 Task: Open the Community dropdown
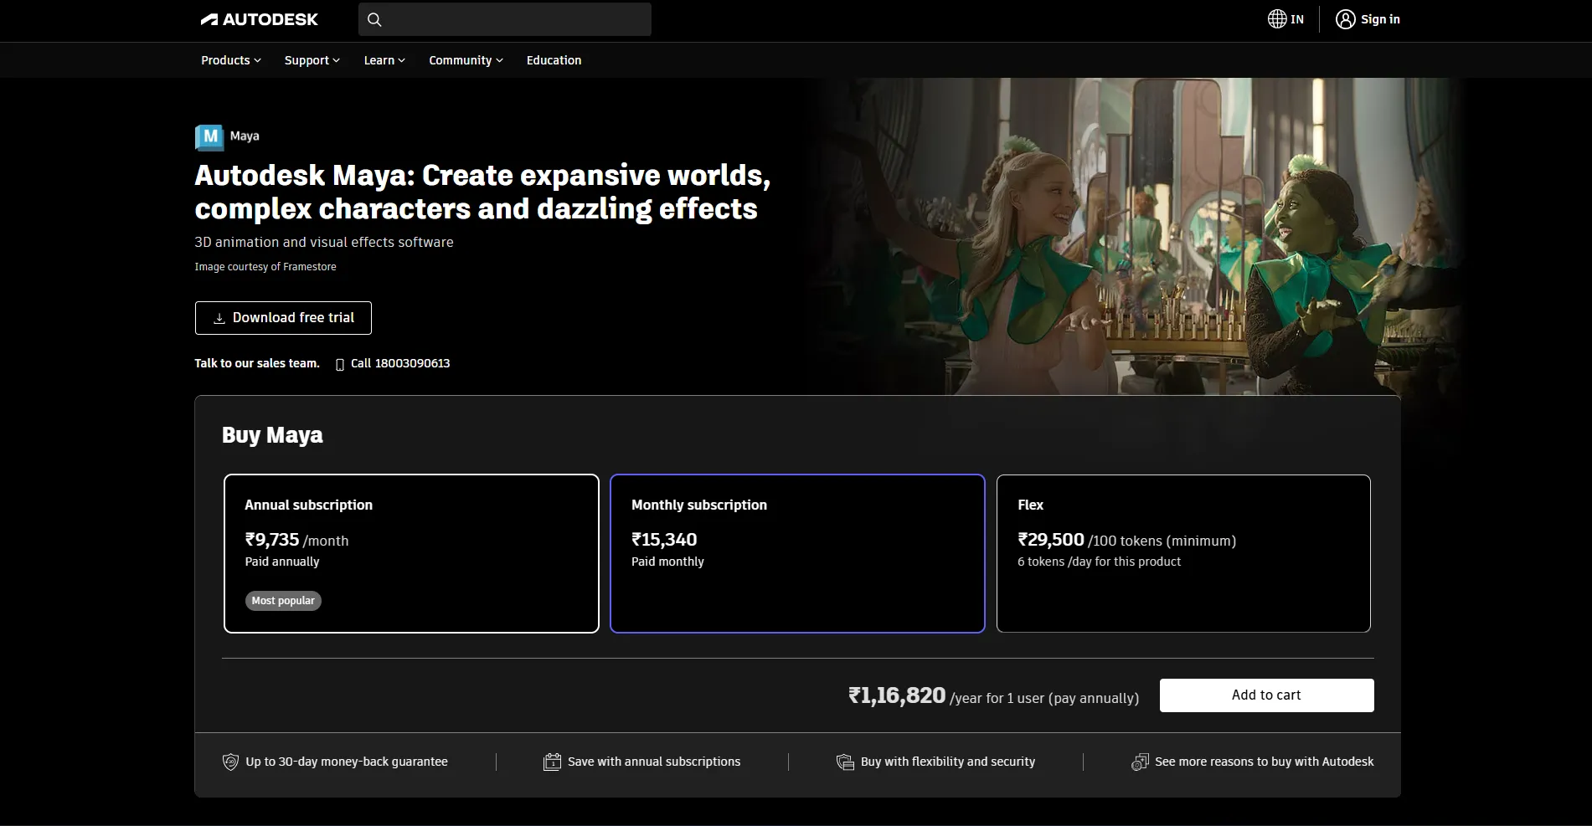pyautogui.click(x=466, y=60)
